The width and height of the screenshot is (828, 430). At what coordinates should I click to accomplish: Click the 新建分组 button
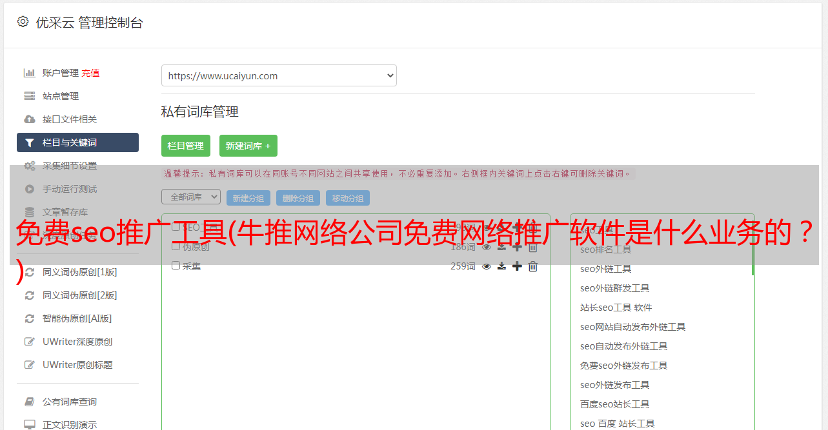(248, 198)
